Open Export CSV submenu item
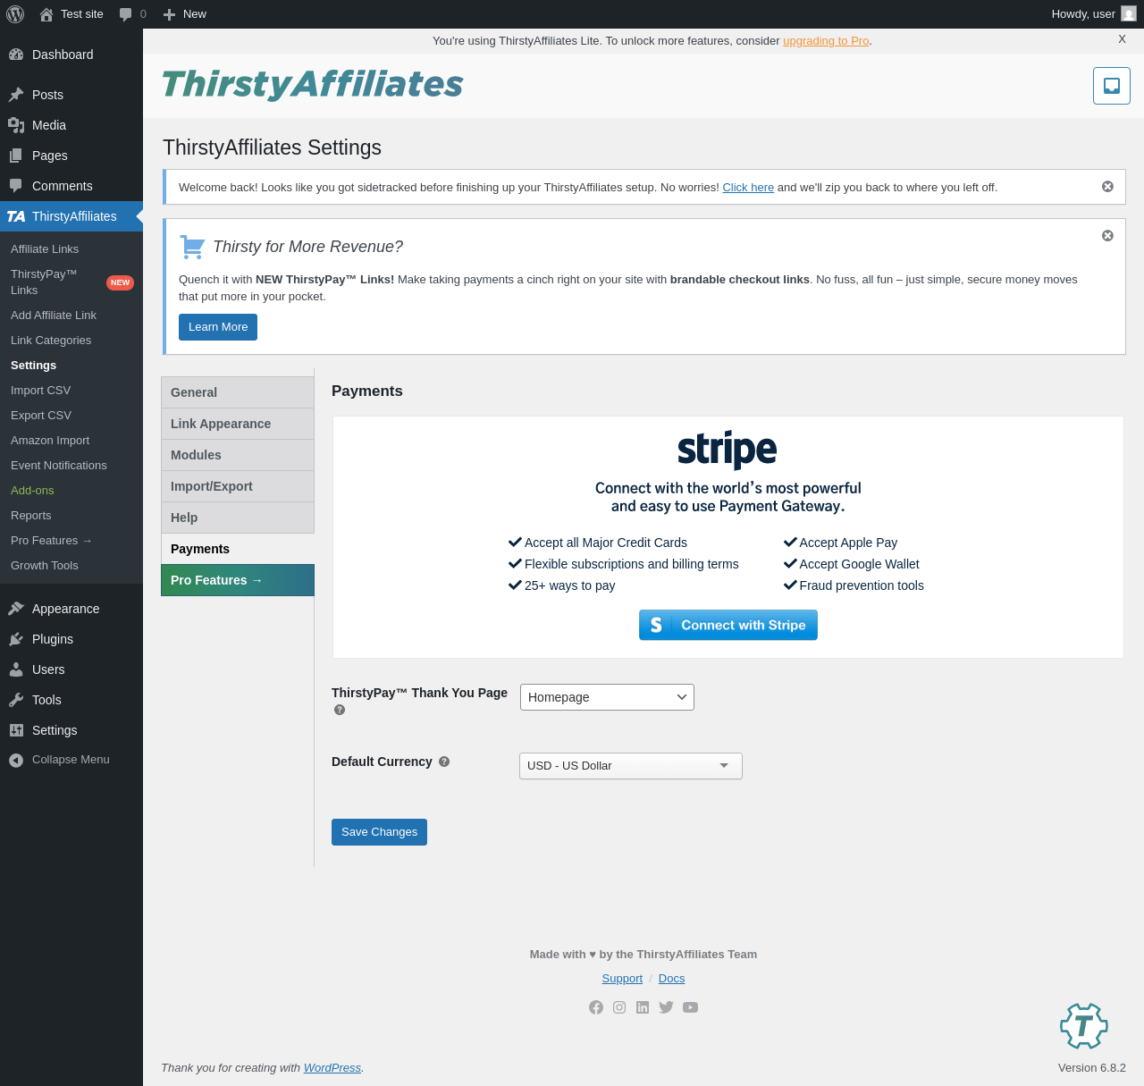 [71, 416]
